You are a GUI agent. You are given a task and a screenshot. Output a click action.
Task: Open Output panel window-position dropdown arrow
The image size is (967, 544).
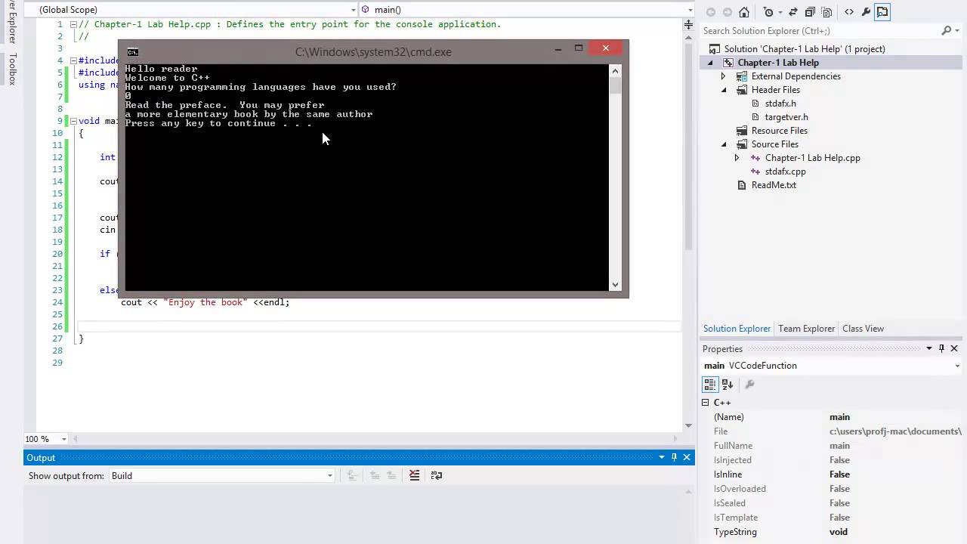662,457
